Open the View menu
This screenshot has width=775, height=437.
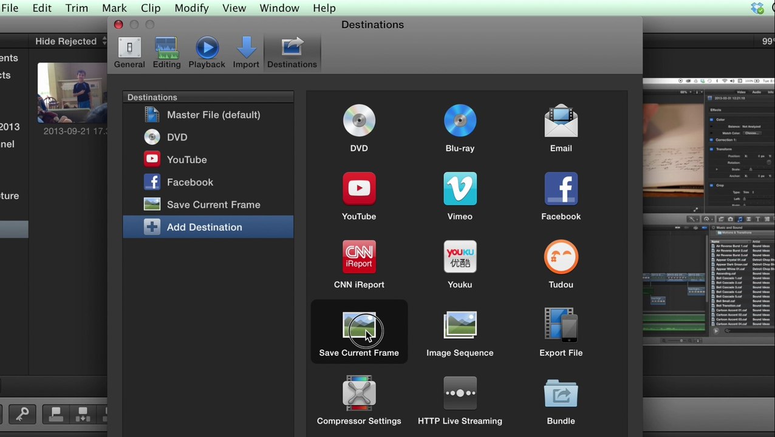click(x=234, y=8)
